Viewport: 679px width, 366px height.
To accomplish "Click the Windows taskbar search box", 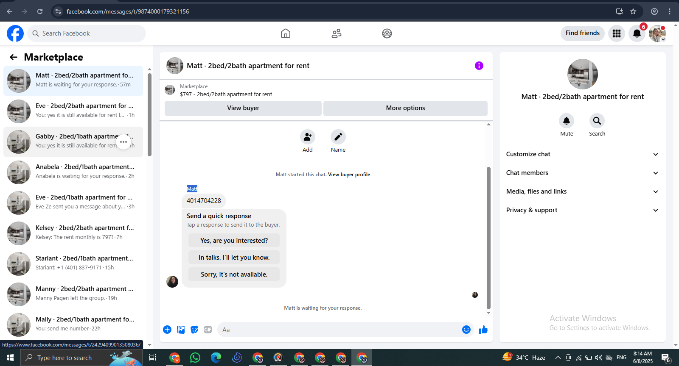I will coord(82,358).
